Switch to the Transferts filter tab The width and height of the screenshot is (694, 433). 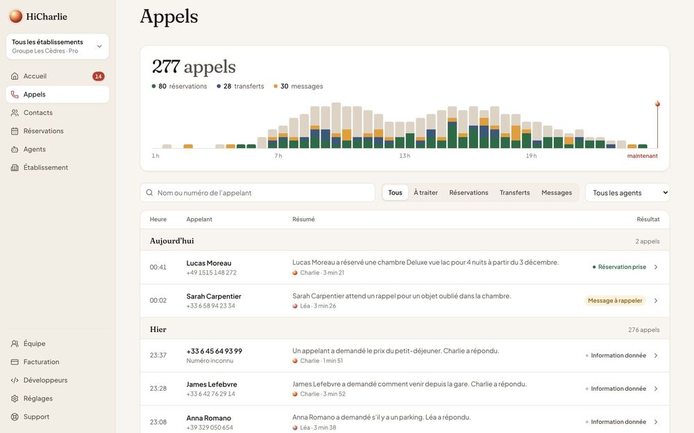click(x=515, y=193)
